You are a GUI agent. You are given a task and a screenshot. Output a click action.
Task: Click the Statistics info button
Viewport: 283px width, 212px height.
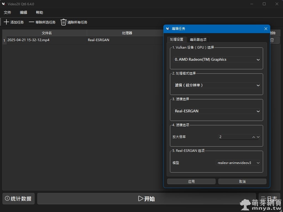tap(19, 198)
